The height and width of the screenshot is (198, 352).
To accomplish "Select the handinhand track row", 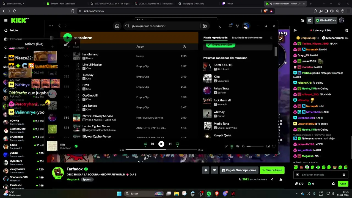I will 129,56.
